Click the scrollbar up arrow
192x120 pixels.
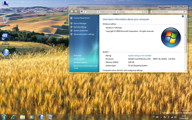(186, 16)
